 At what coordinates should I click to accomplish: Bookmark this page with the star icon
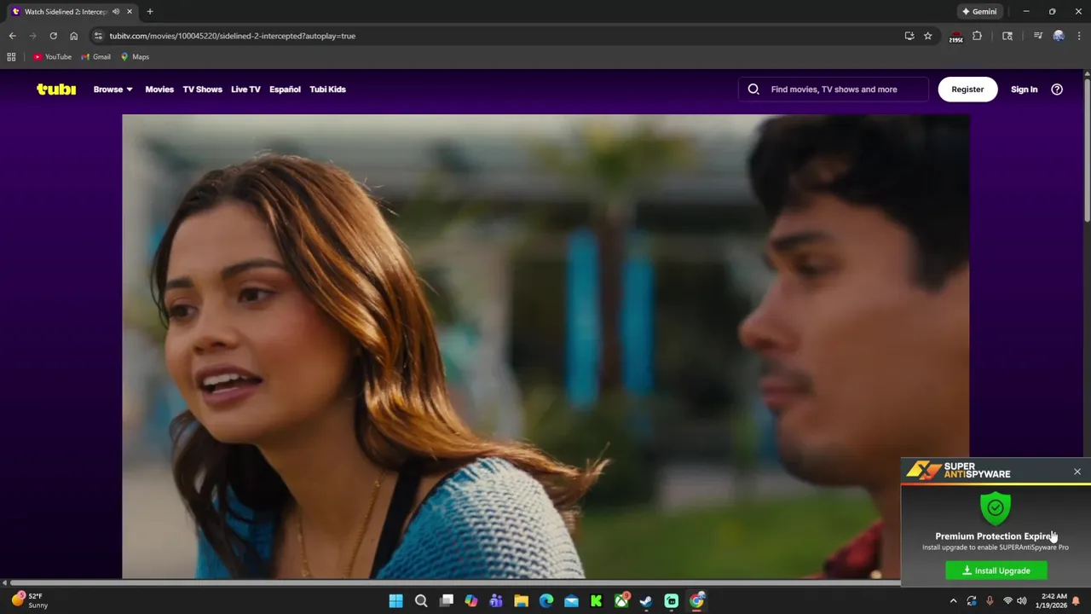(x=928, y=36)
